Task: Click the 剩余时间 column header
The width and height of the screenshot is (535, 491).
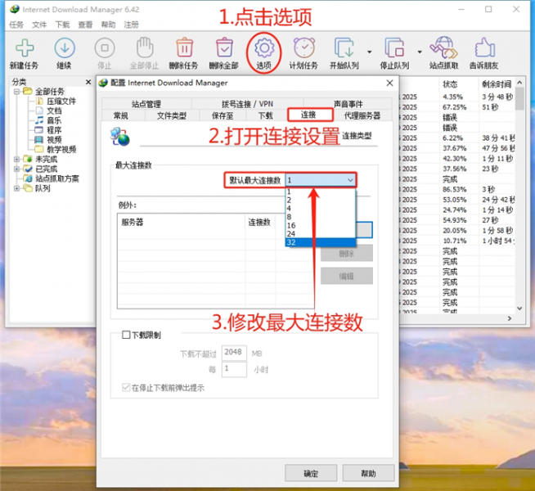Action: [497, 84]
